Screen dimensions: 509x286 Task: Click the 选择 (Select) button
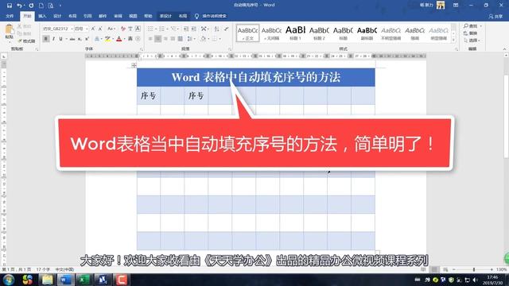coord(472,41)
